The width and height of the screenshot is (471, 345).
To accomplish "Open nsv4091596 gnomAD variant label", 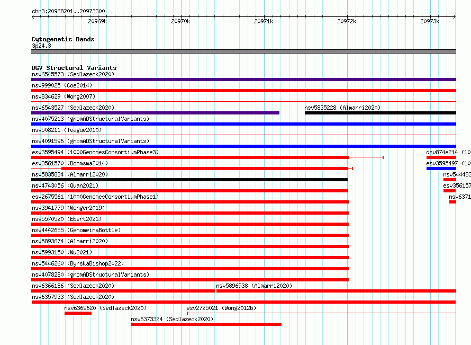I will (x=90, y=141).
